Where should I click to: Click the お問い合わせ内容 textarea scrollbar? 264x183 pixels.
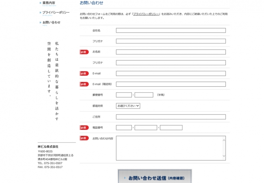coord(224,148)
